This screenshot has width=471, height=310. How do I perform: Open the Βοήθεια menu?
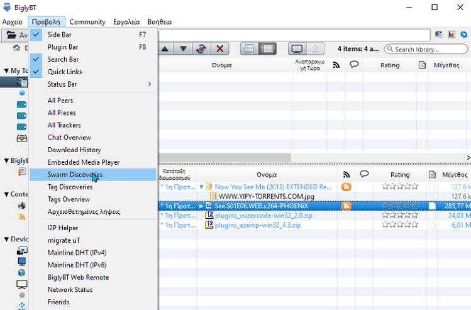[160, 22]
